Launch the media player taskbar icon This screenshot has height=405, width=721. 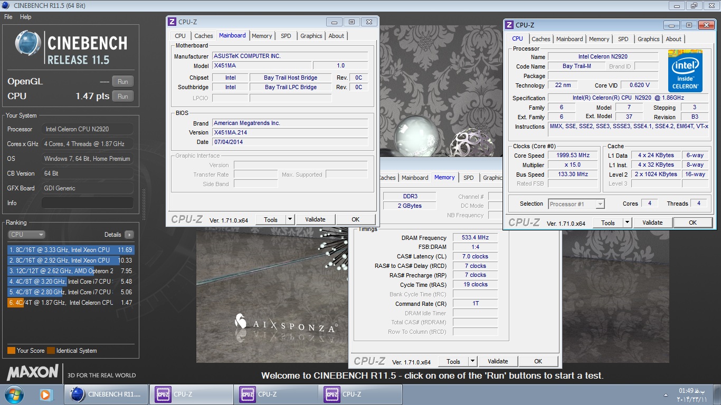click(45, 394)
